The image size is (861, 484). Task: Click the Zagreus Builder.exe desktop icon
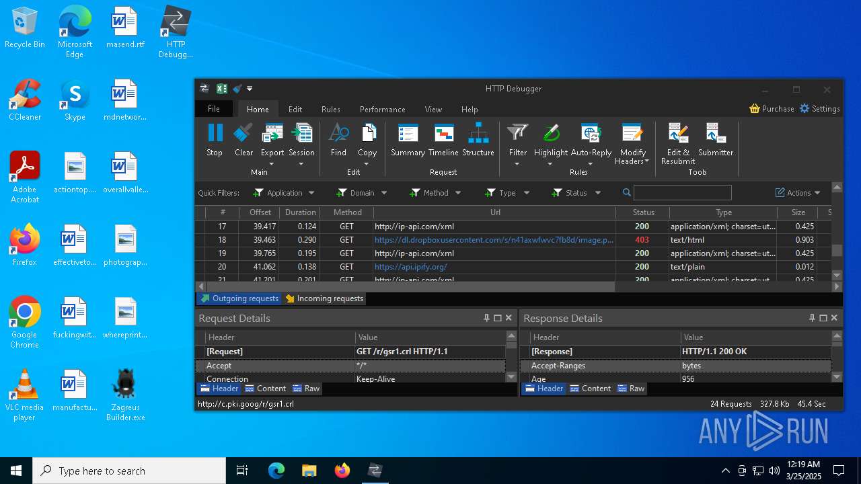(x=125, y=395)
